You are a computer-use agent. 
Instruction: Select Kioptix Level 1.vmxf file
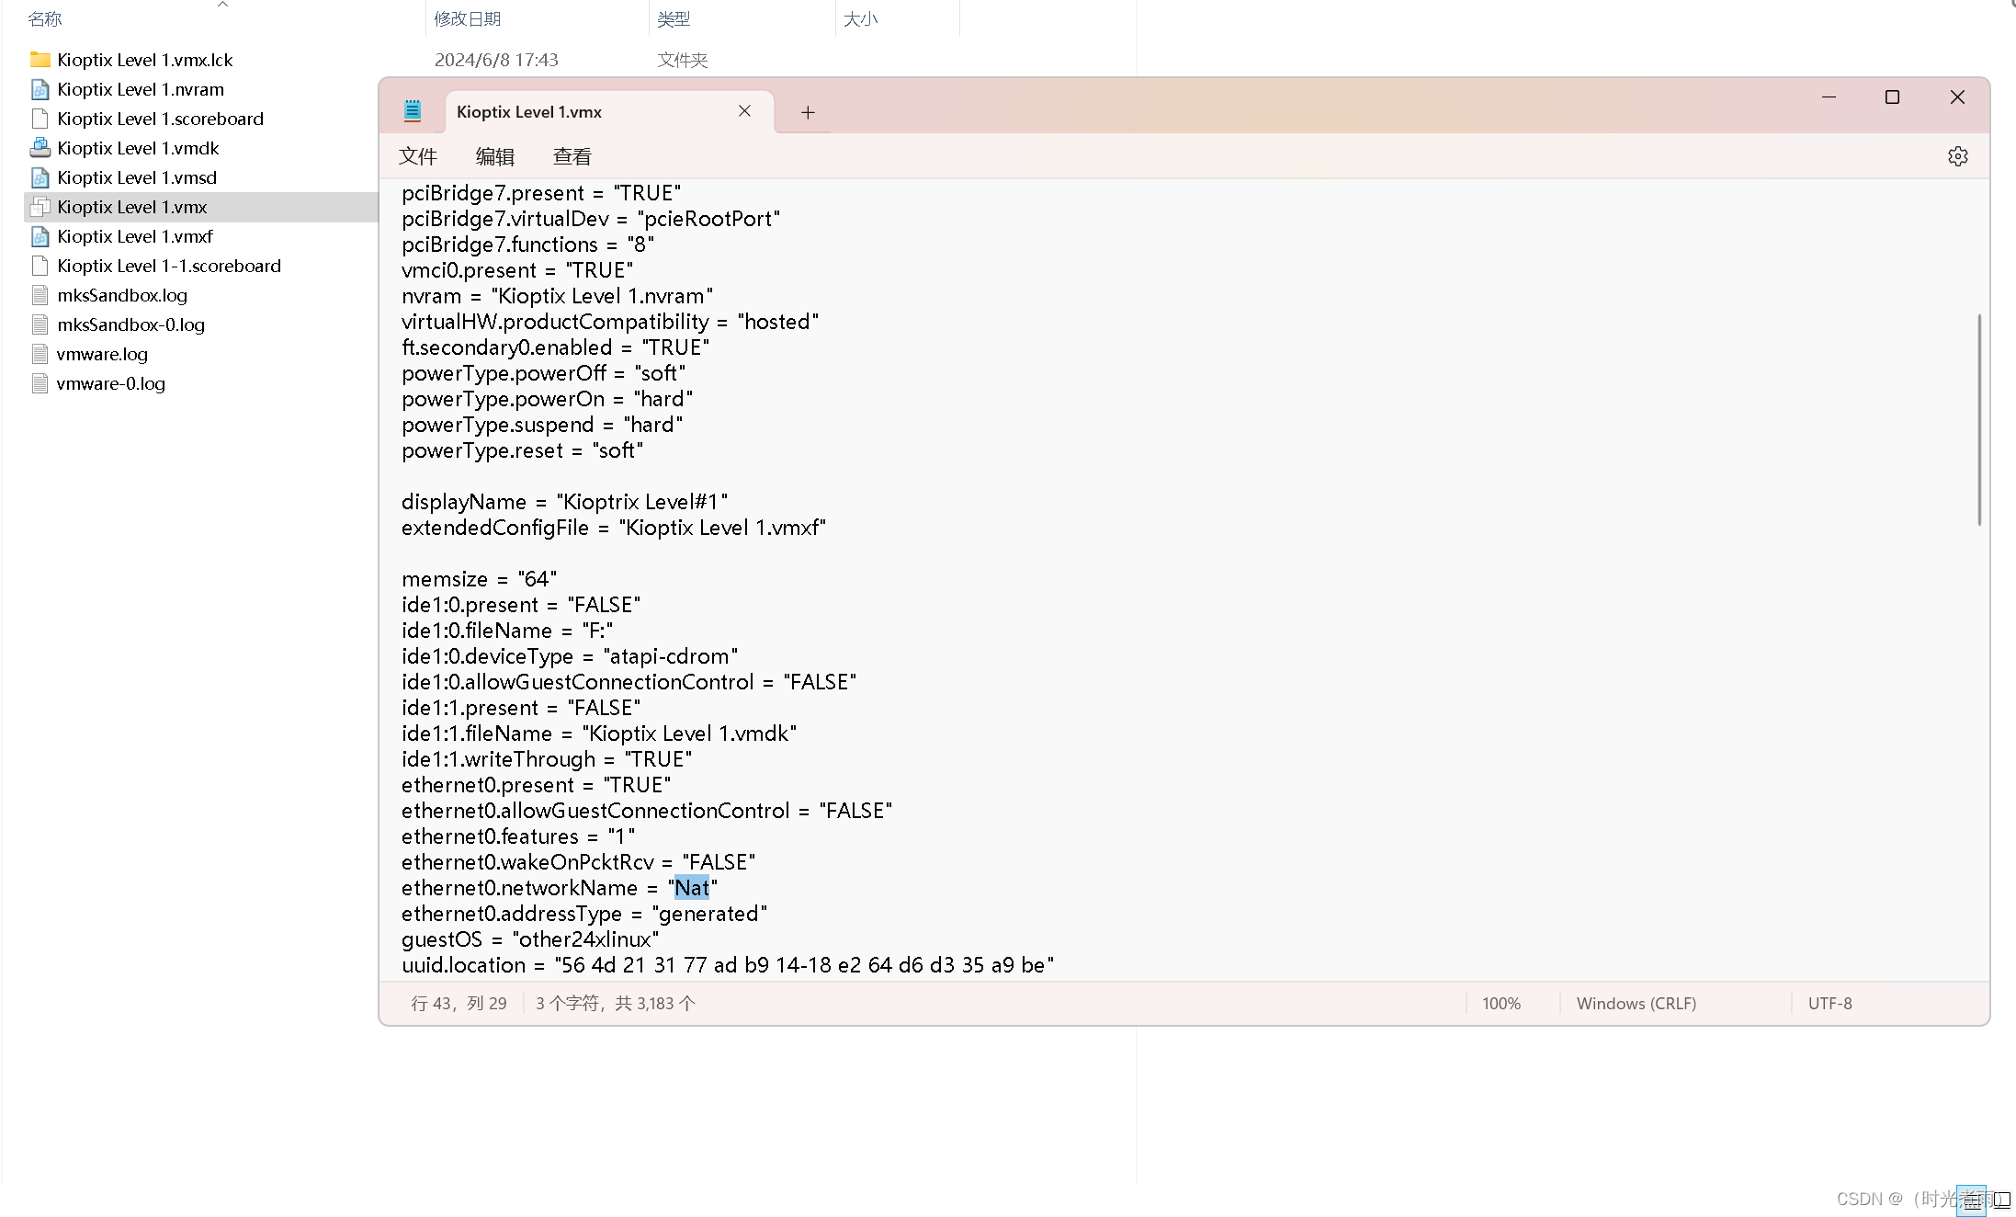[x=134, y=234]
